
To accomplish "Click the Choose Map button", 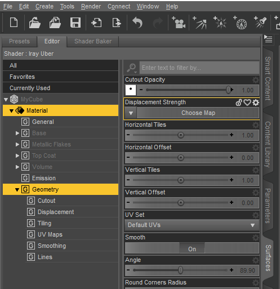I will (198, 113).
